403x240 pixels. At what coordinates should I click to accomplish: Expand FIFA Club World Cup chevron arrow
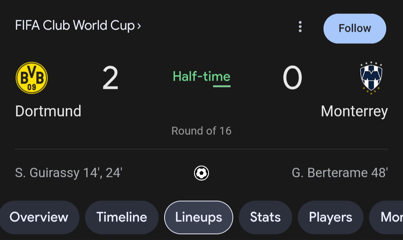point(139,26)
